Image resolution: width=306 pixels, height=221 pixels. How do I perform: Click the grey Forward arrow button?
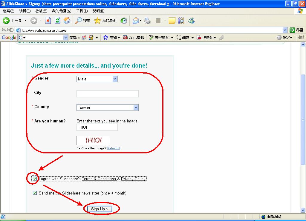click(33, 21)
